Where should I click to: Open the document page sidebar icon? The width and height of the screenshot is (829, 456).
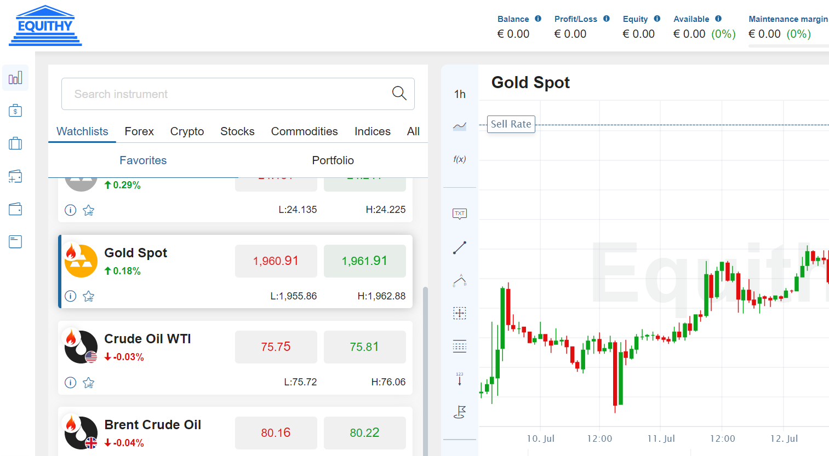pos(15,242)
